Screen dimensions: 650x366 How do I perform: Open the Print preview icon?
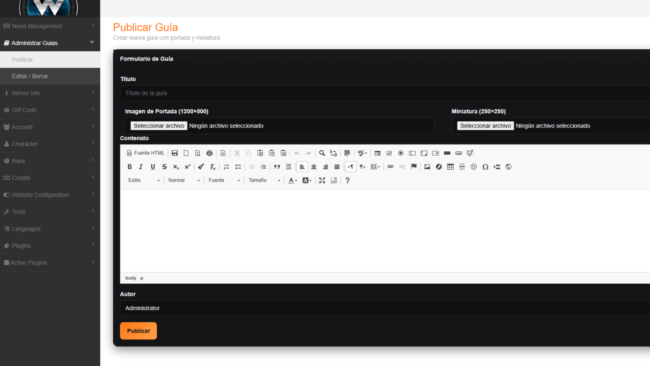coord(209,153)
